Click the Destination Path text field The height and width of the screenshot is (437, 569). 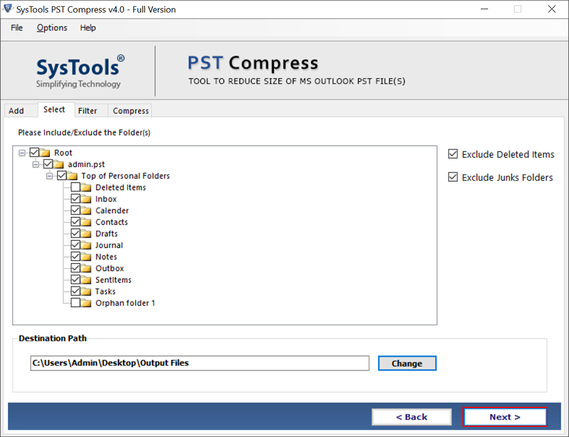point(199,363)
